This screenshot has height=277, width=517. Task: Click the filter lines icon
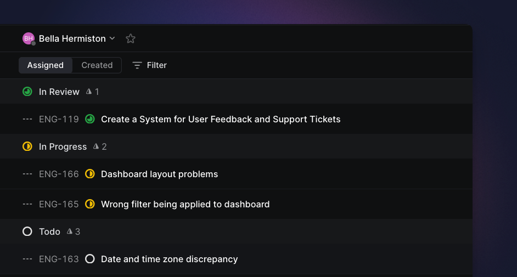pos(137,65)
